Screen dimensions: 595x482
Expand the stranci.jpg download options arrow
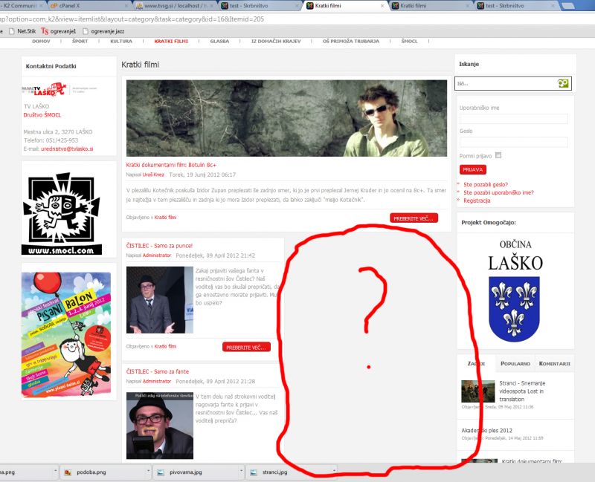coord(334,471)
